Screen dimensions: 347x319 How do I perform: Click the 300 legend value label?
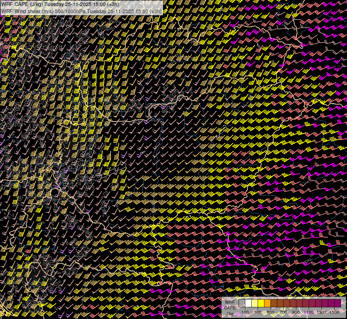(x=258, y=312)
